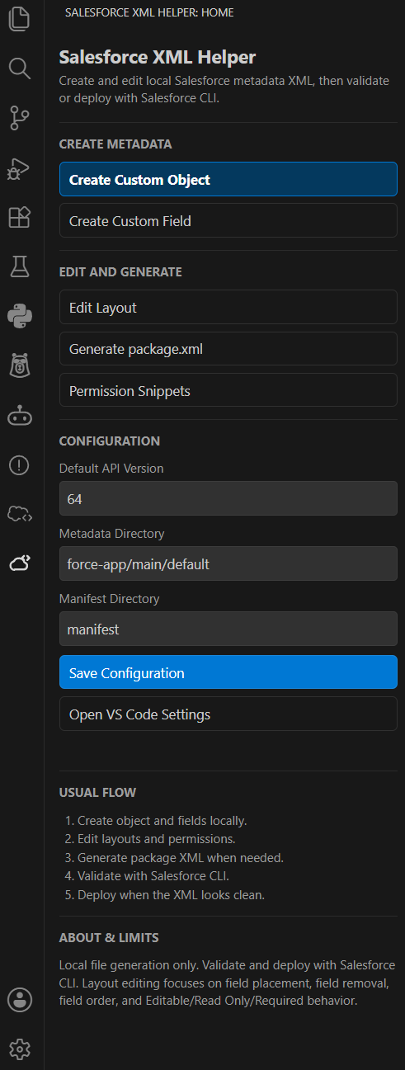Click Save Configuration button
The image size is (405, 1070).
(x=228, y=672)
